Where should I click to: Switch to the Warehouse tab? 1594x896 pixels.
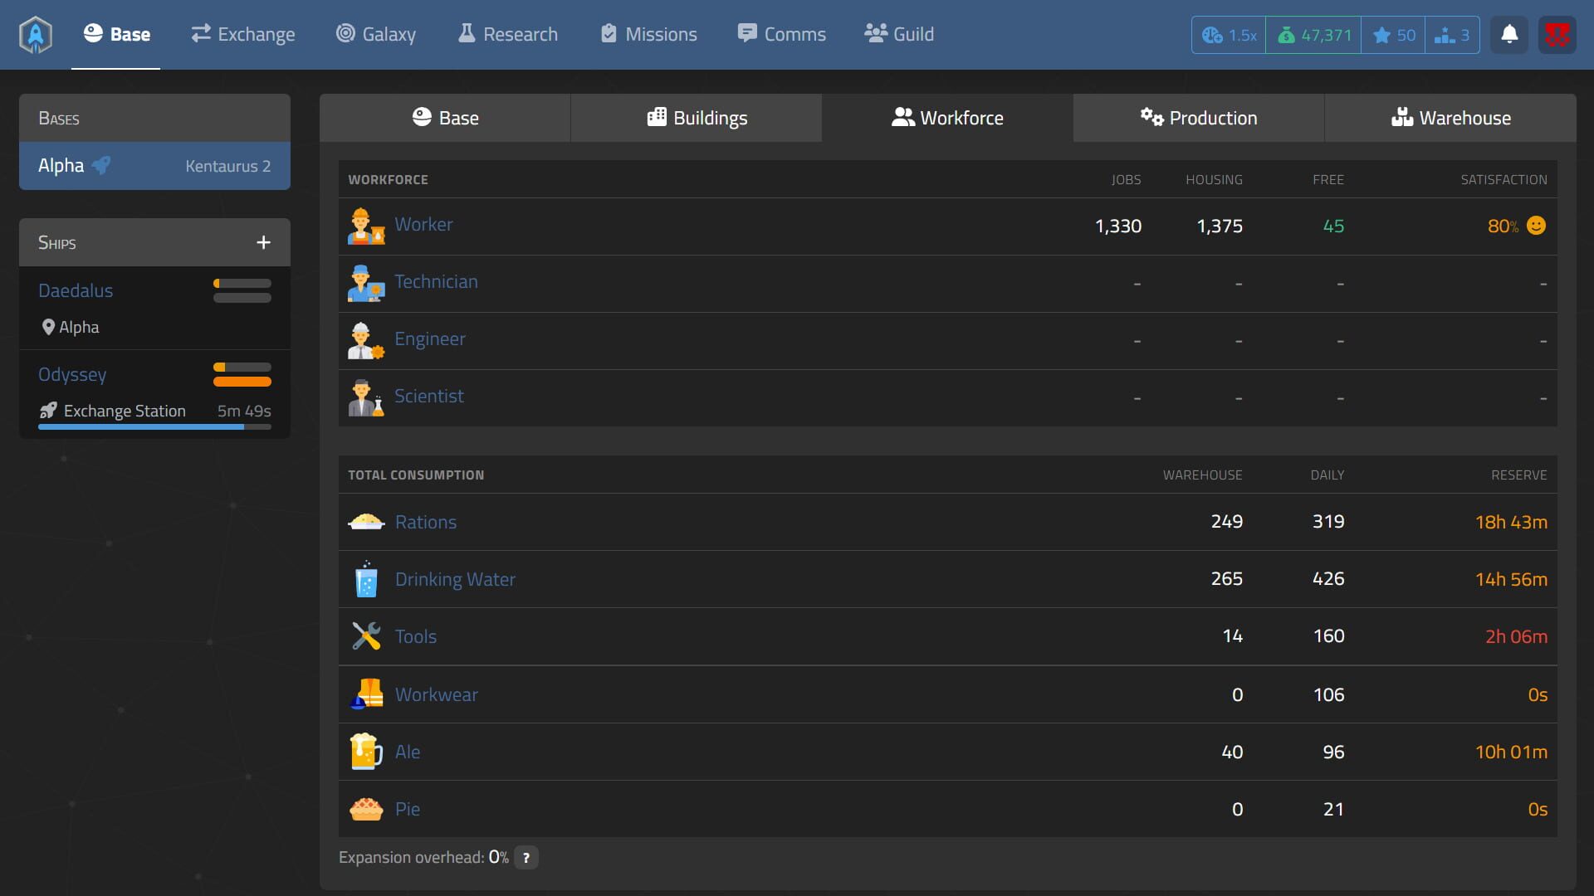(x=1450, y=118)
